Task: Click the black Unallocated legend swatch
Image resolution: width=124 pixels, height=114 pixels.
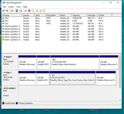Action: (3, 103)
